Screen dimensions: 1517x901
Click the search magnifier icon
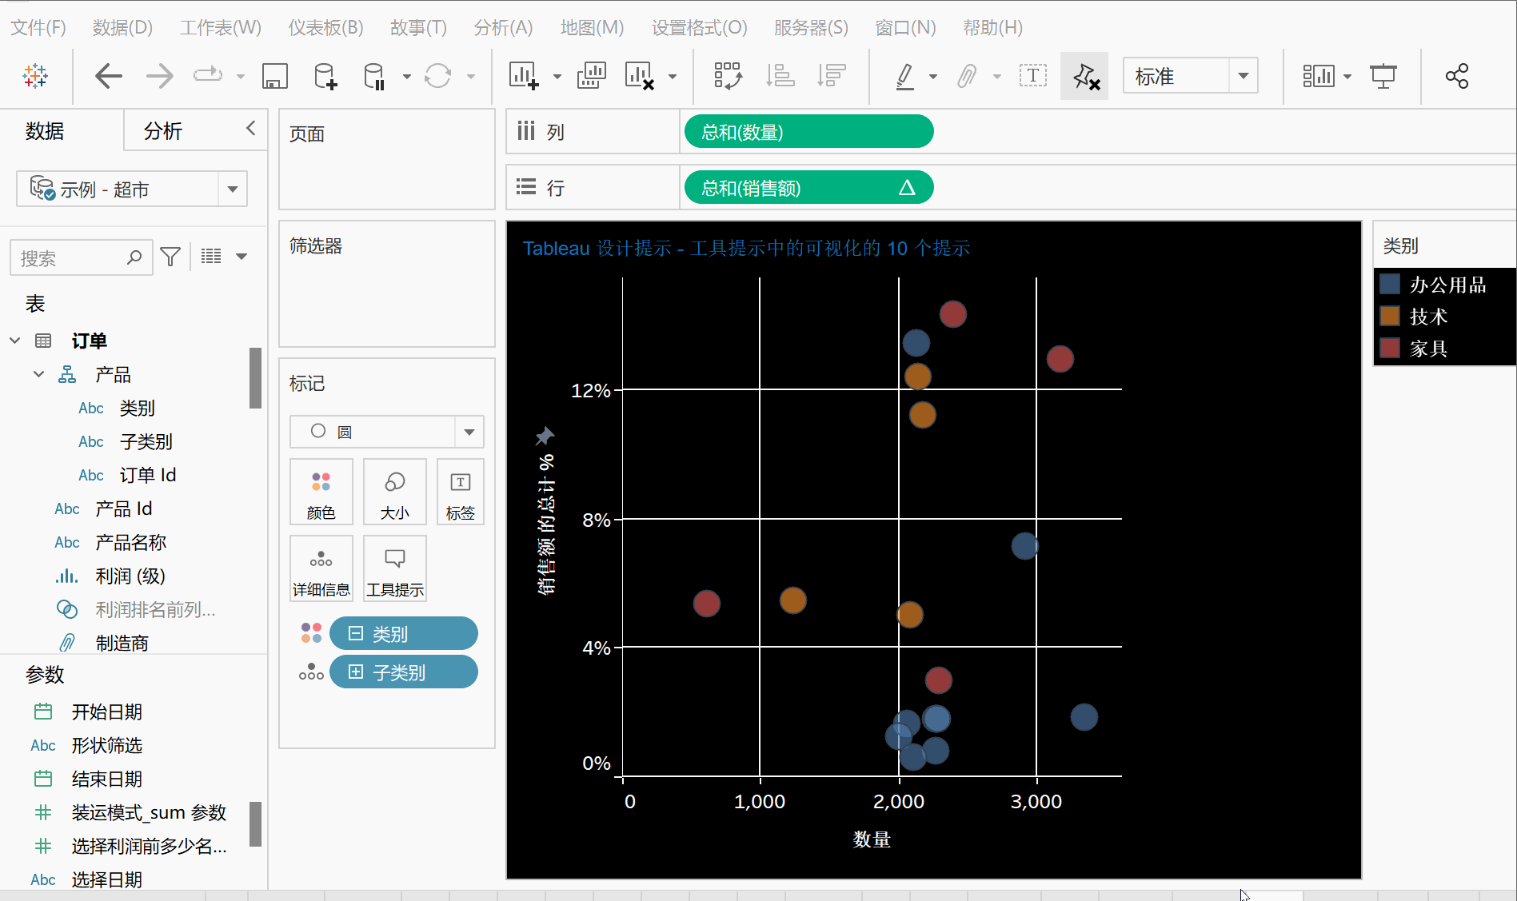tap(134, 257)
